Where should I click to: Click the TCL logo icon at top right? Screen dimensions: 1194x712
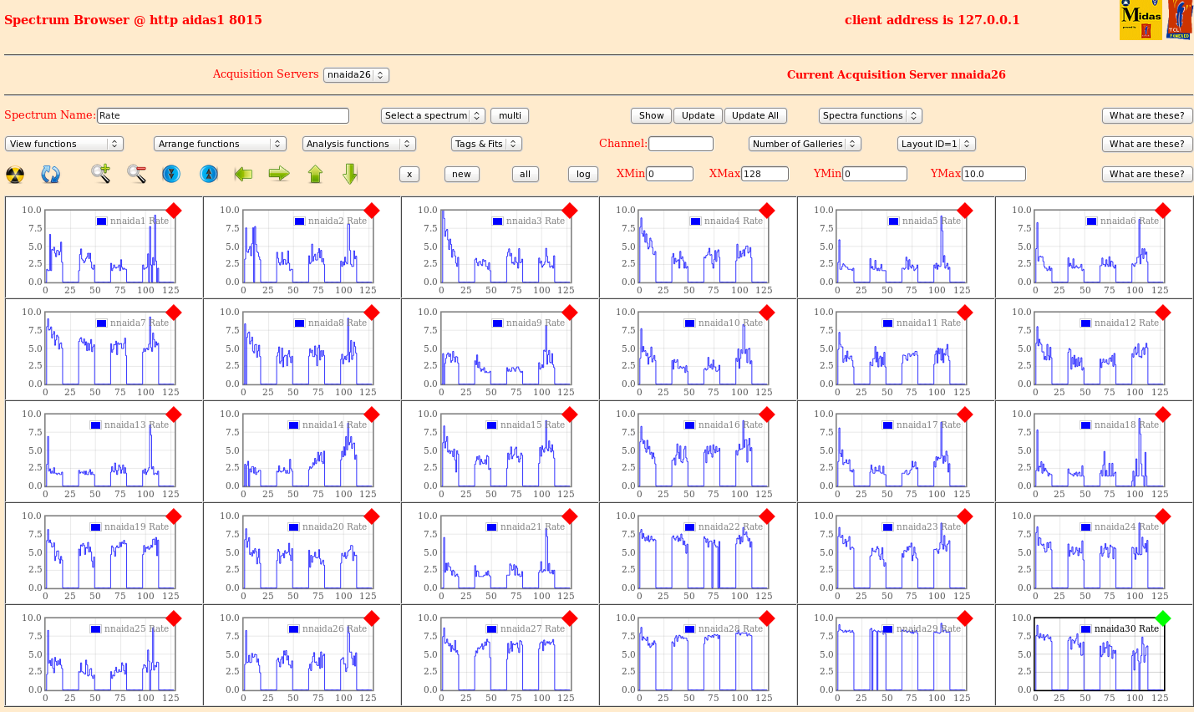(1180, 20)
